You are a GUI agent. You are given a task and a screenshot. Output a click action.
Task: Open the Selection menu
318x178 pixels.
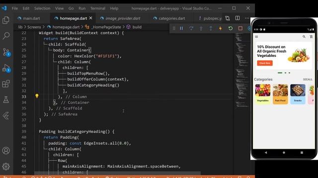tap(42, 8)
